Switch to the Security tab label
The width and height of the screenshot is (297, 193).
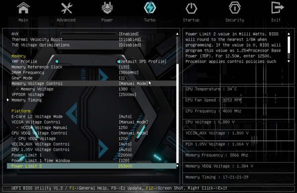coord(235,20)
